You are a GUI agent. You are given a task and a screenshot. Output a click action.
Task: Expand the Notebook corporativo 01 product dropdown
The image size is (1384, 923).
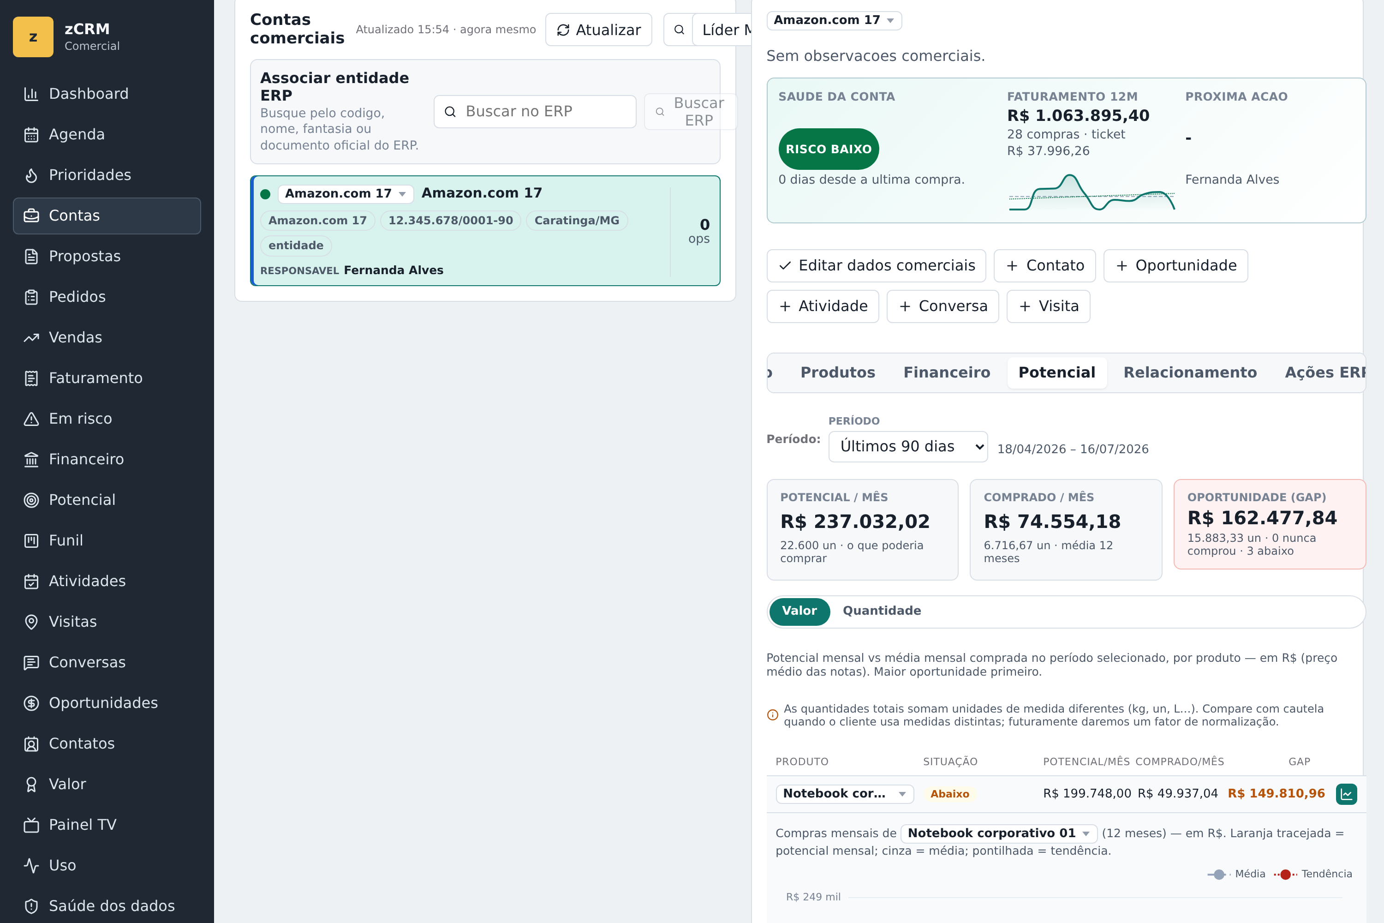[x=999, y=833]
